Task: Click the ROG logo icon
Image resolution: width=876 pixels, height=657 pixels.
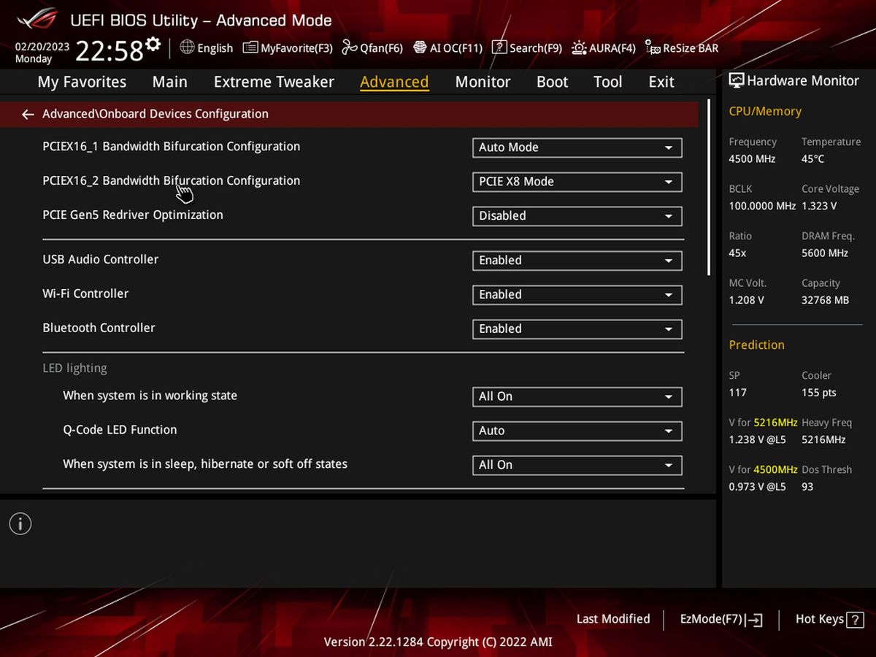Action: click(x=37, y=18)
